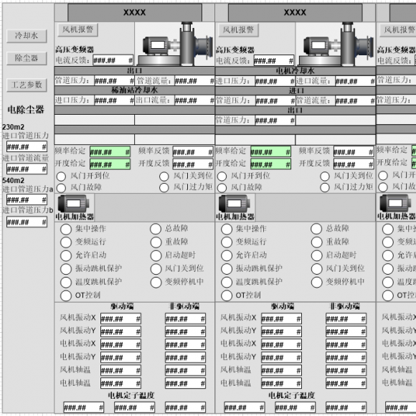The image size is (416, 416).
Task: Open the 工艺参数 page button
Action: coord(27,85)
